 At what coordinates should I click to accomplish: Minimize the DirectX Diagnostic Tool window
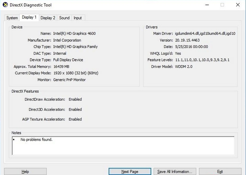click(x=207, y=5)
